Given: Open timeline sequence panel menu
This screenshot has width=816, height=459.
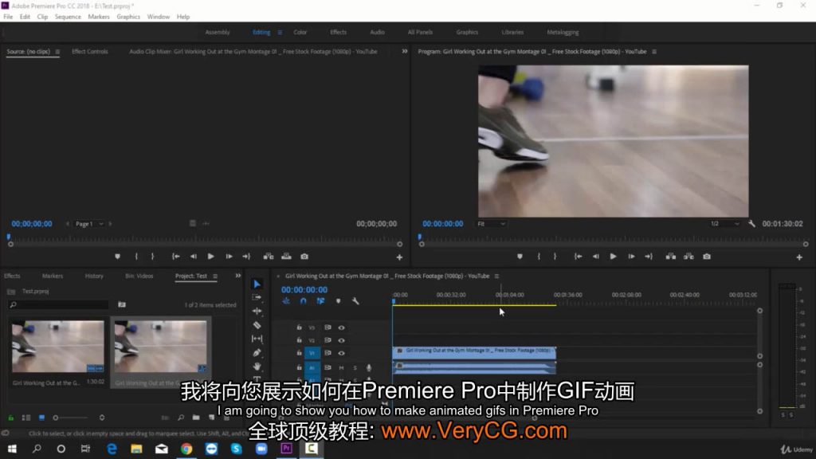Looking at the screenshot, I should point(496,277).
